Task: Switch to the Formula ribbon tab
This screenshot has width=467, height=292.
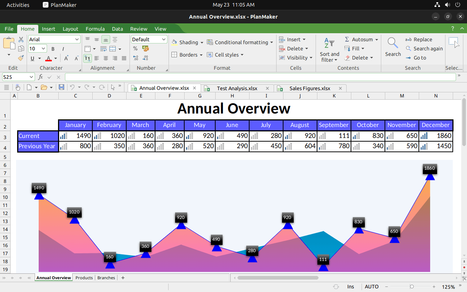Action: pos(95,29)
